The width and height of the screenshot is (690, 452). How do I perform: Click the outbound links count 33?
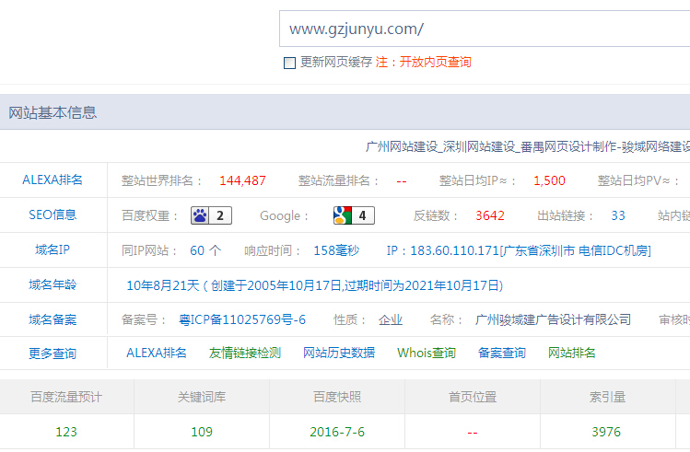click(618, 216)
